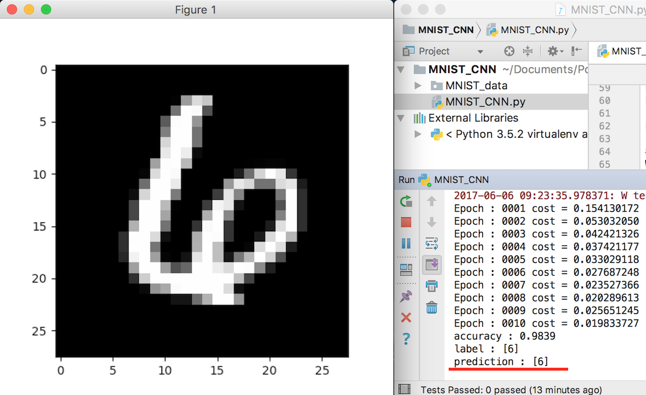
Task: Click the Project tool window label
Action: click(x=434, y=51)
